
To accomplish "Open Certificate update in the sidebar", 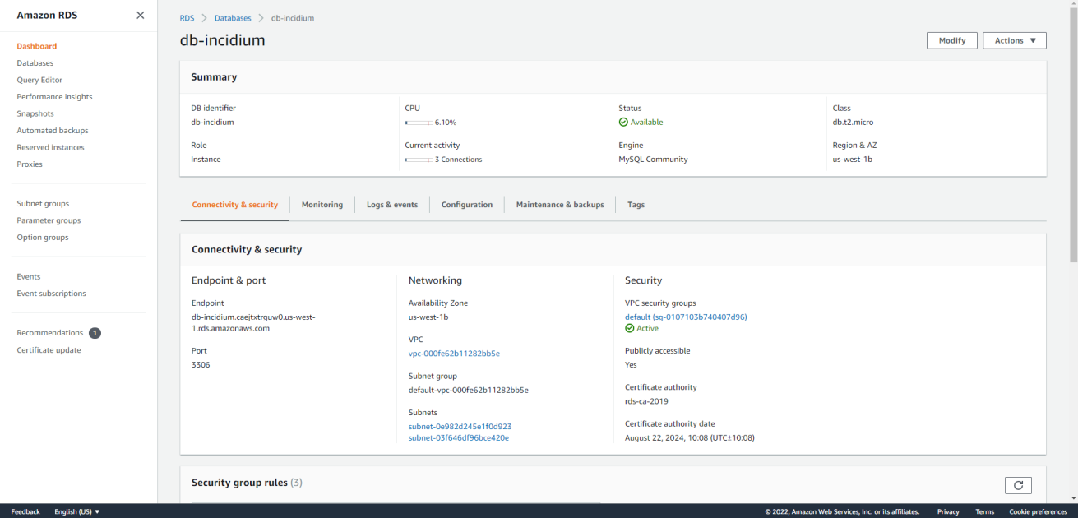I will click(49, 350).
